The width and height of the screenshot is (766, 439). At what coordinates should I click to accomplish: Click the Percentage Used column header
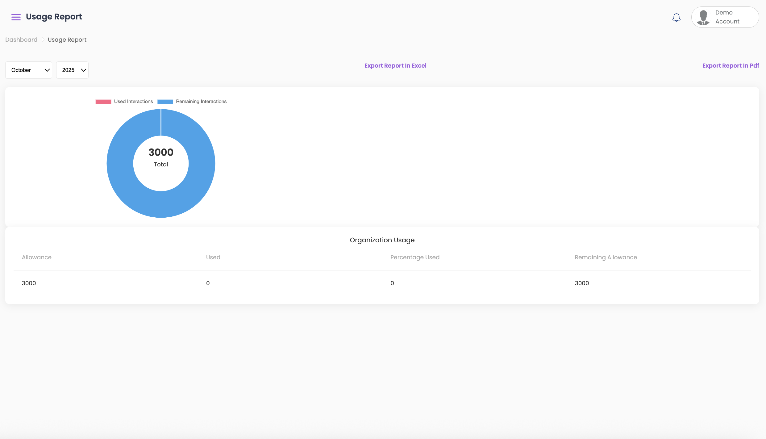pos(415,257)
